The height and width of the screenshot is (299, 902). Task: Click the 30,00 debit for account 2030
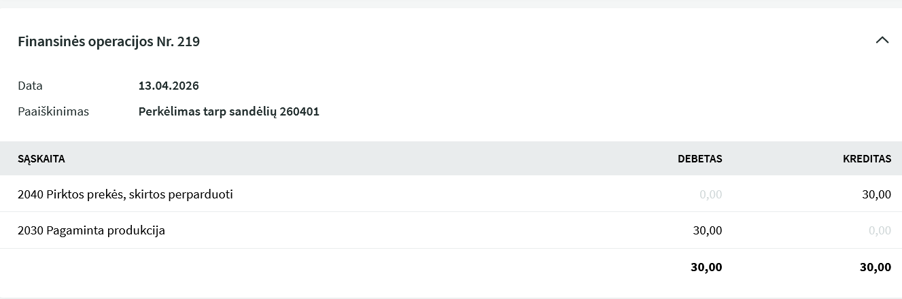[707, 230]
